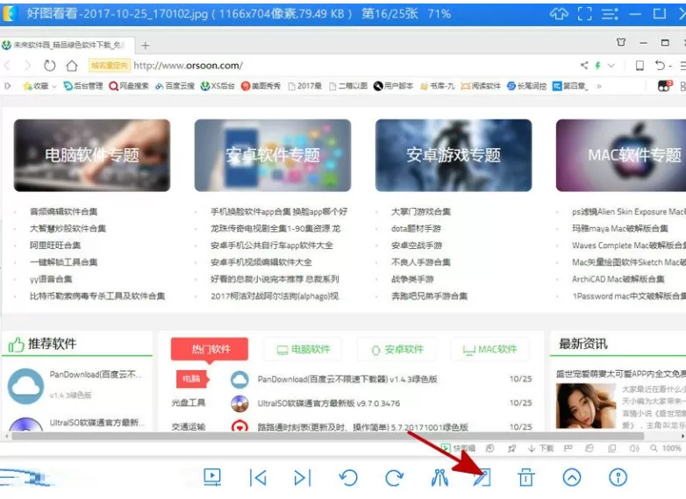The width and height of the screenshot is (686, 499).
Task: Open the 百度云搜 bookmark
Action: click(x=175, y=86)
